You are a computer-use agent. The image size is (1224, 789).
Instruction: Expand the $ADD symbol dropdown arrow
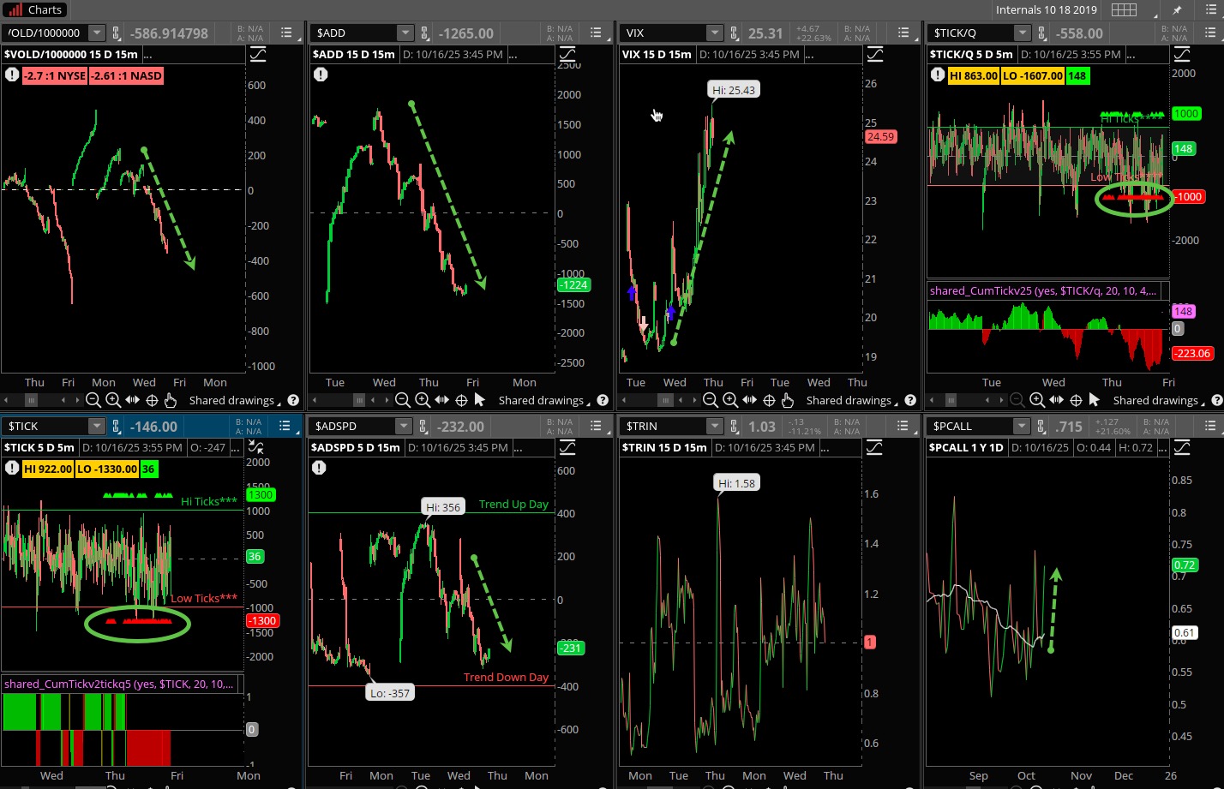point(405,33)
